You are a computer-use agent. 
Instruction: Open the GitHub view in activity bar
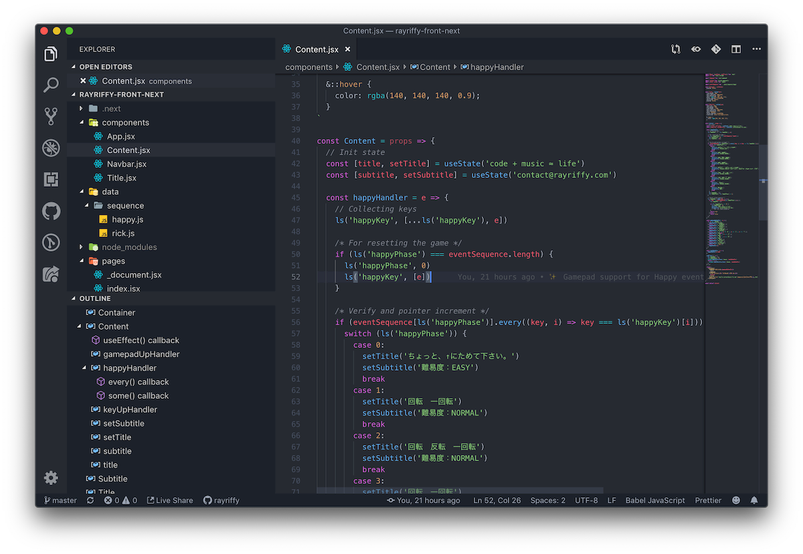51,211
